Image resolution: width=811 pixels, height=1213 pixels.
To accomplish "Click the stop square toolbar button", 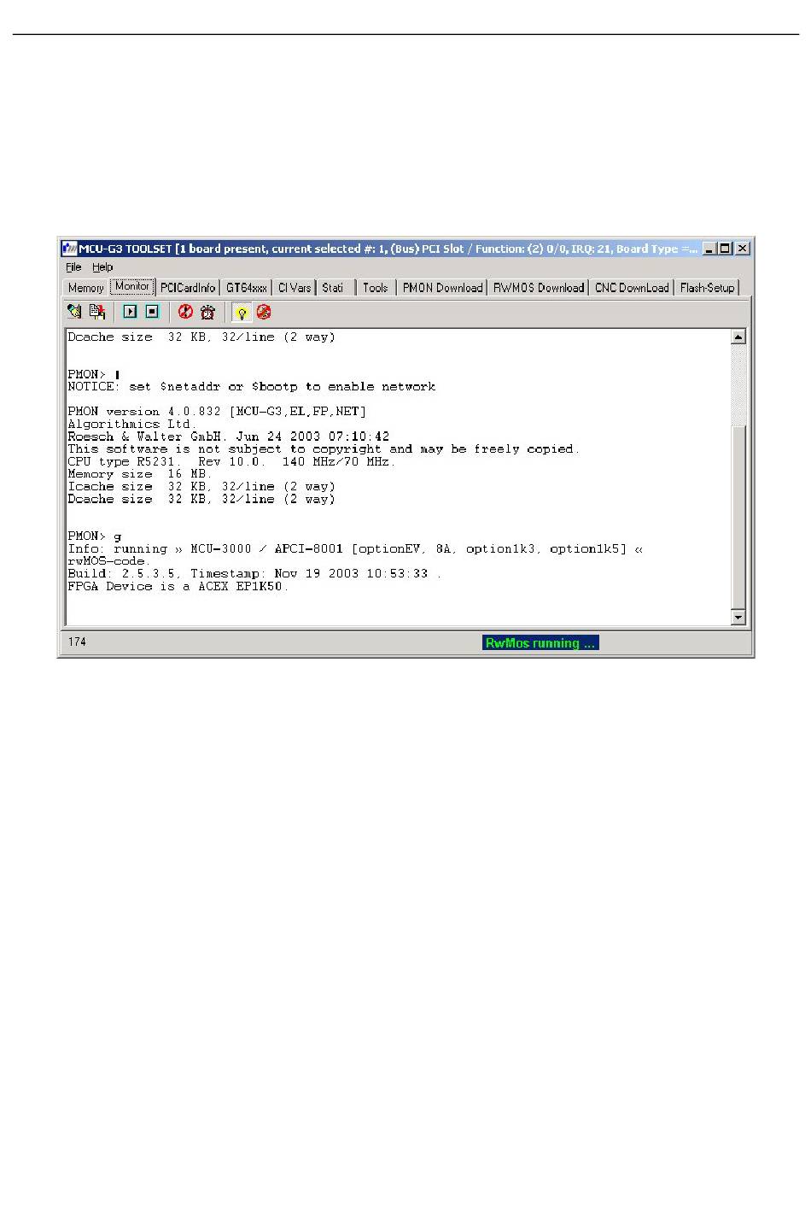I will 152,312.
